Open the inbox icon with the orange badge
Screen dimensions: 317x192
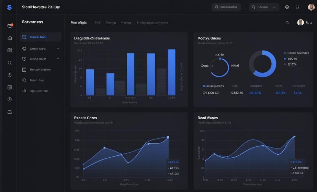pos(10,26)
